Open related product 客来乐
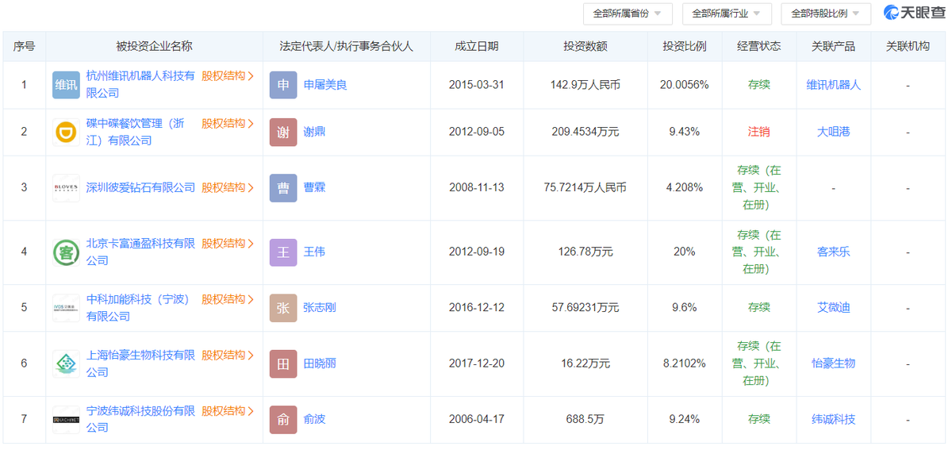This screenshot has width=952, height=450. click(834, 252)
